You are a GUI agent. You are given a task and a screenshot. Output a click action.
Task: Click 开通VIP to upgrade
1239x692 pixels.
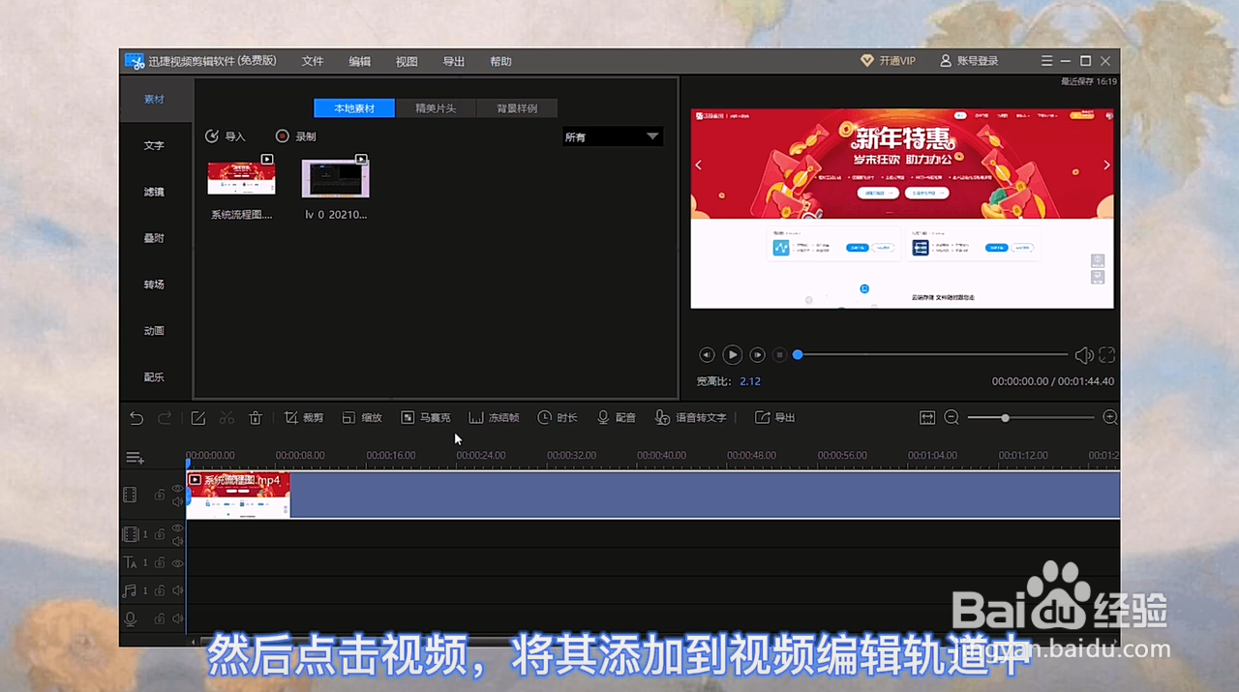point(888,60)
